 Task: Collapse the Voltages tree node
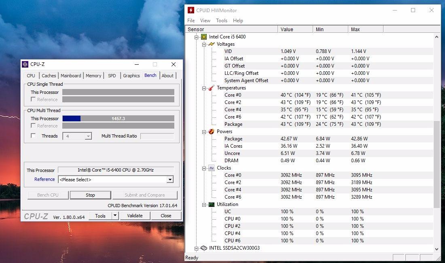point(204,45)
